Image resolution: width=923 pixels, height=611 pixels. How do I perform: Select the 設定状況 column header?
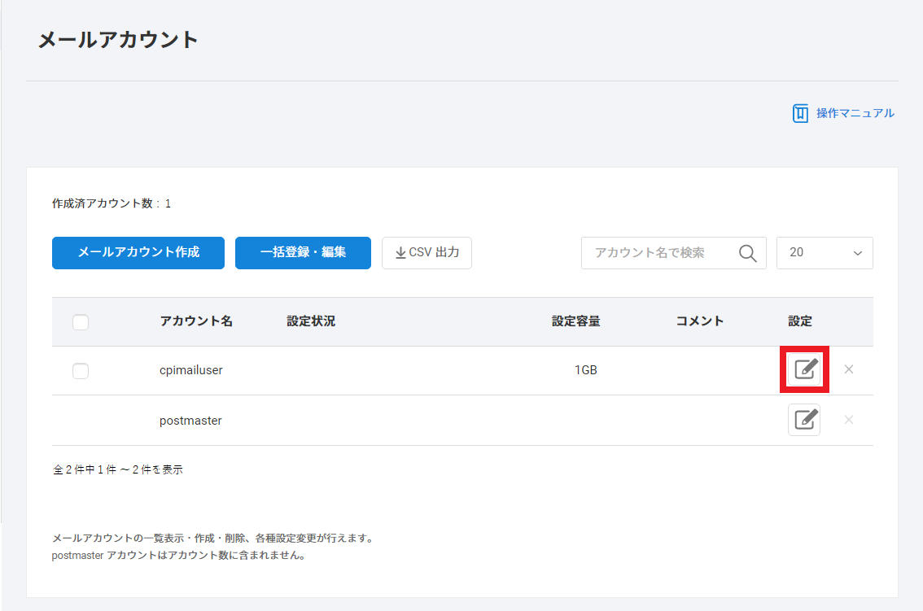pyautogui.click(x=311, y=321)
